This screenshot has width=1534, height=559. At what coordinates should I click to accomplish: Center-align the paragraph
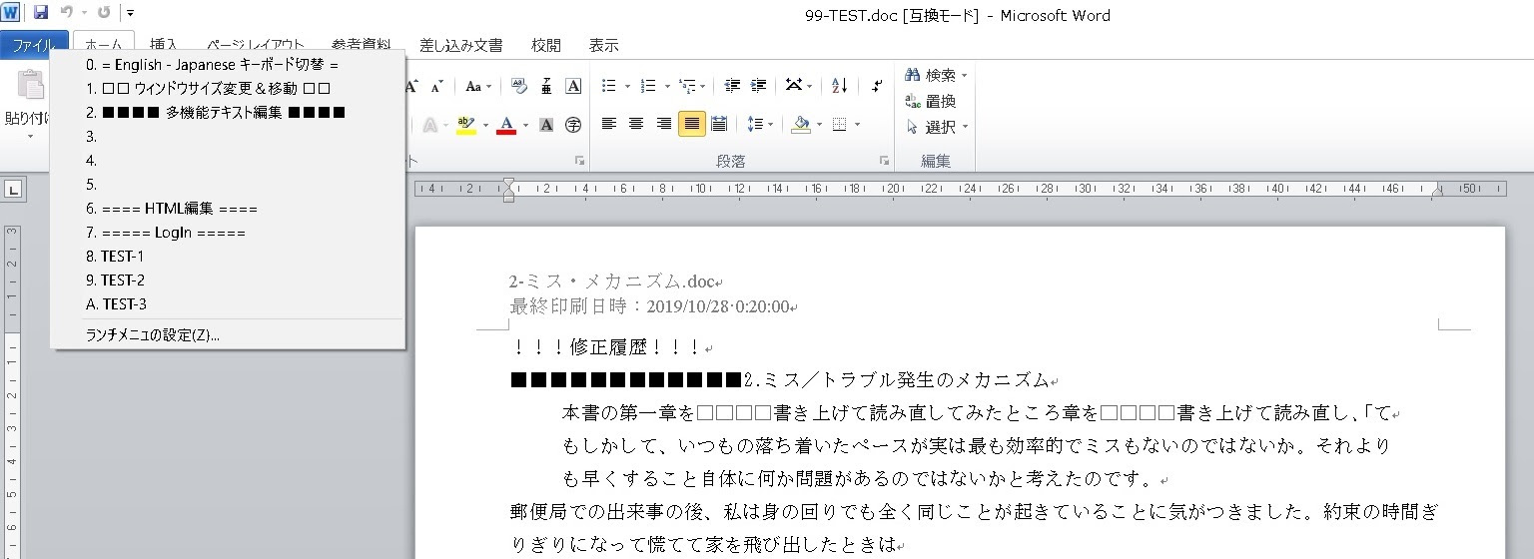(x=635, y=125)
